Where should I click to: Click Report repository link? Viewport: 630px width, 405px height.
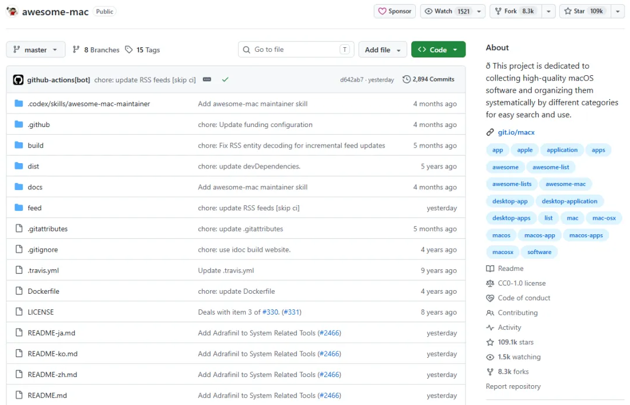tap(513, 386)
